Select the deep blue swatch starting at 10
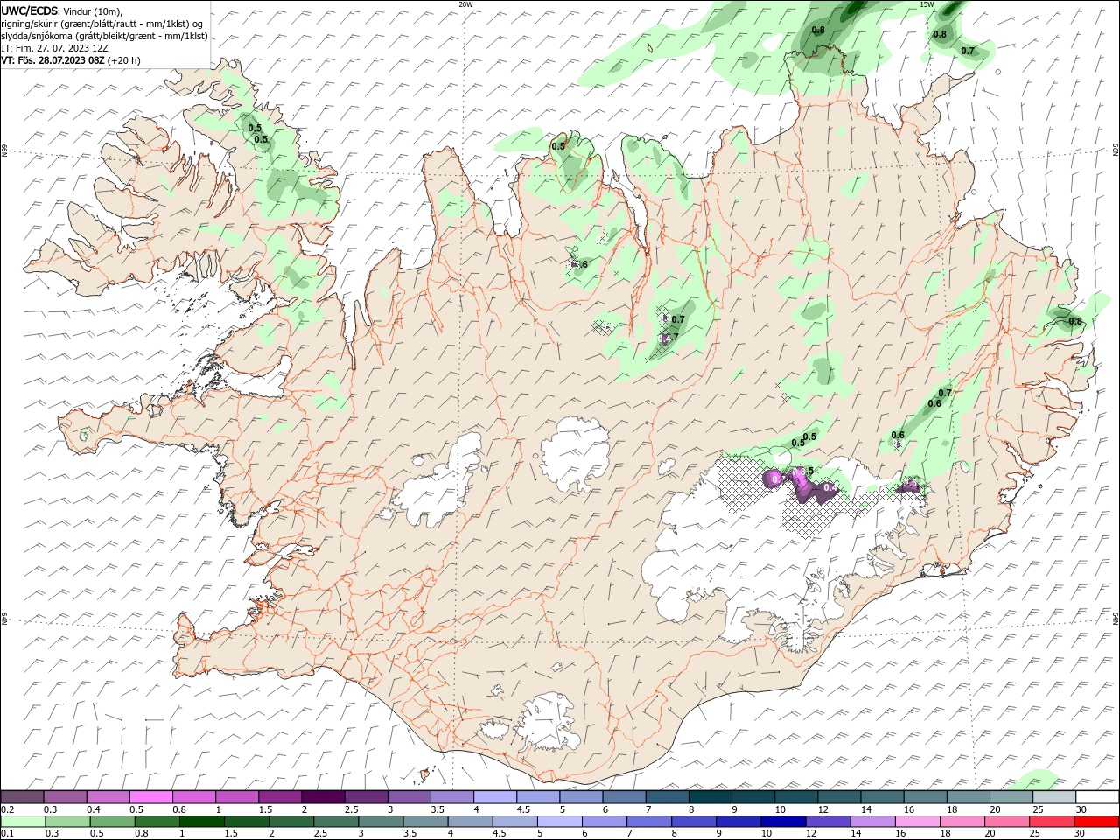The width and height of the screenshot is (1120, 840). coord(783,822)
